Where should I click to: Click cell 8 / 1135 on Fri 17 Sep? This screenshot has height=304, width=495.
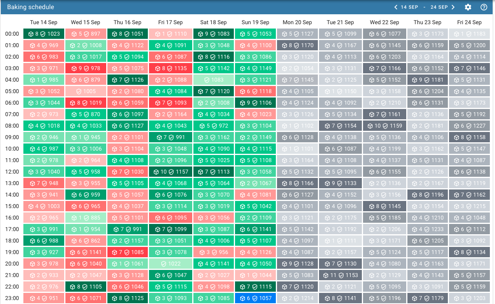(x=170, y=69)
